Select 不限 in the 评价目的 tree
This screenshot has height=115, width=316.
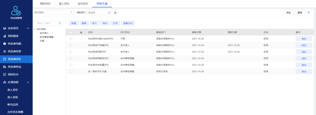42,41
